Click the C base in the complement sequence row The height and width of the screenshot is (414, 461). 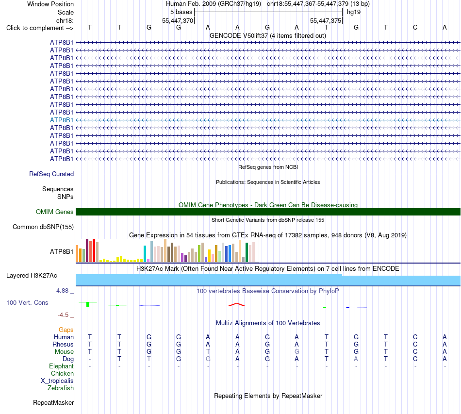pos(415,27)
